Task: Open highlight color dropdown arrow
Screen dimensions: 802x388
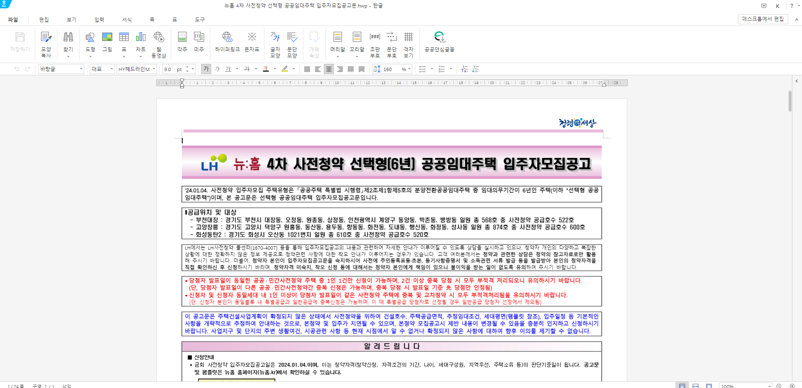Action: click(294, 69)
